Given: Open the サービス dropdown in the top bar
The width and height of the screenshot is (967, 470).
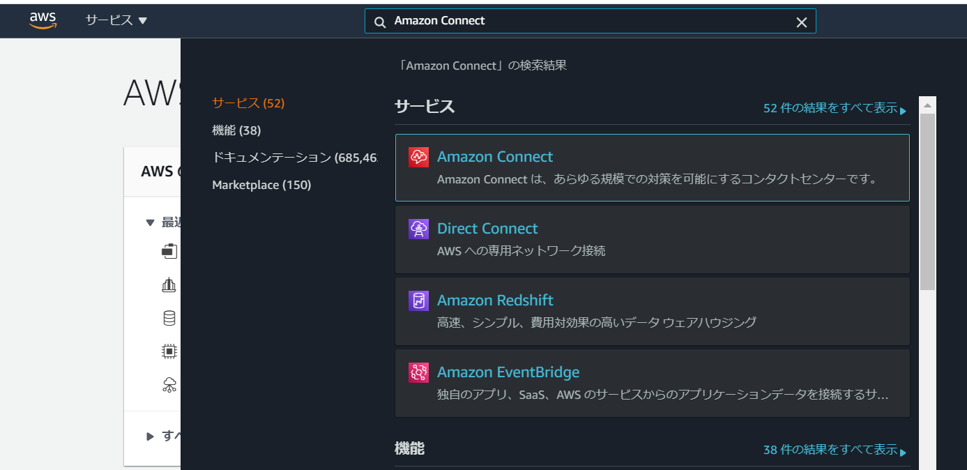Looking at the screenshot, I should click(x=116, y=20).
